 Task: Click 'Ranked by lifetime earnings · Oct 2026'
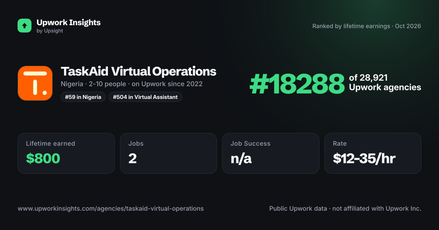click(367, 26)
